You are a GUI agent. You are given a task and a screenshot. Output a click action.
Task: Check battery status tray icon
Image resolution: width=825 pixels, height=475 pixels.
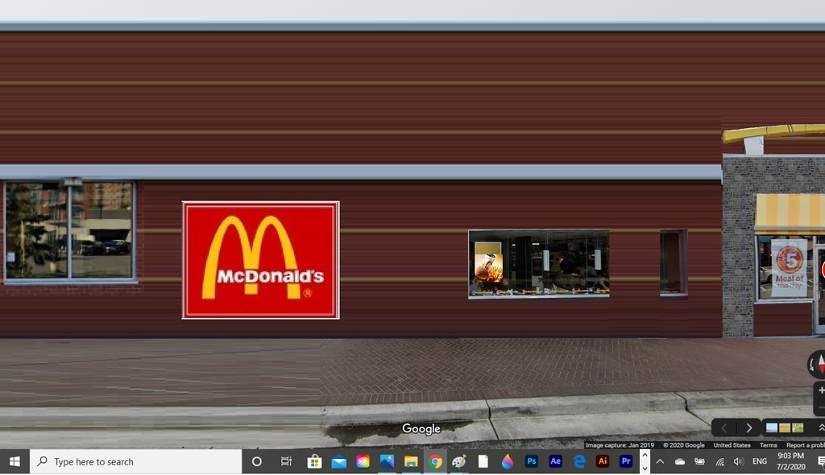pyautogui.click(x=700, y=461)
